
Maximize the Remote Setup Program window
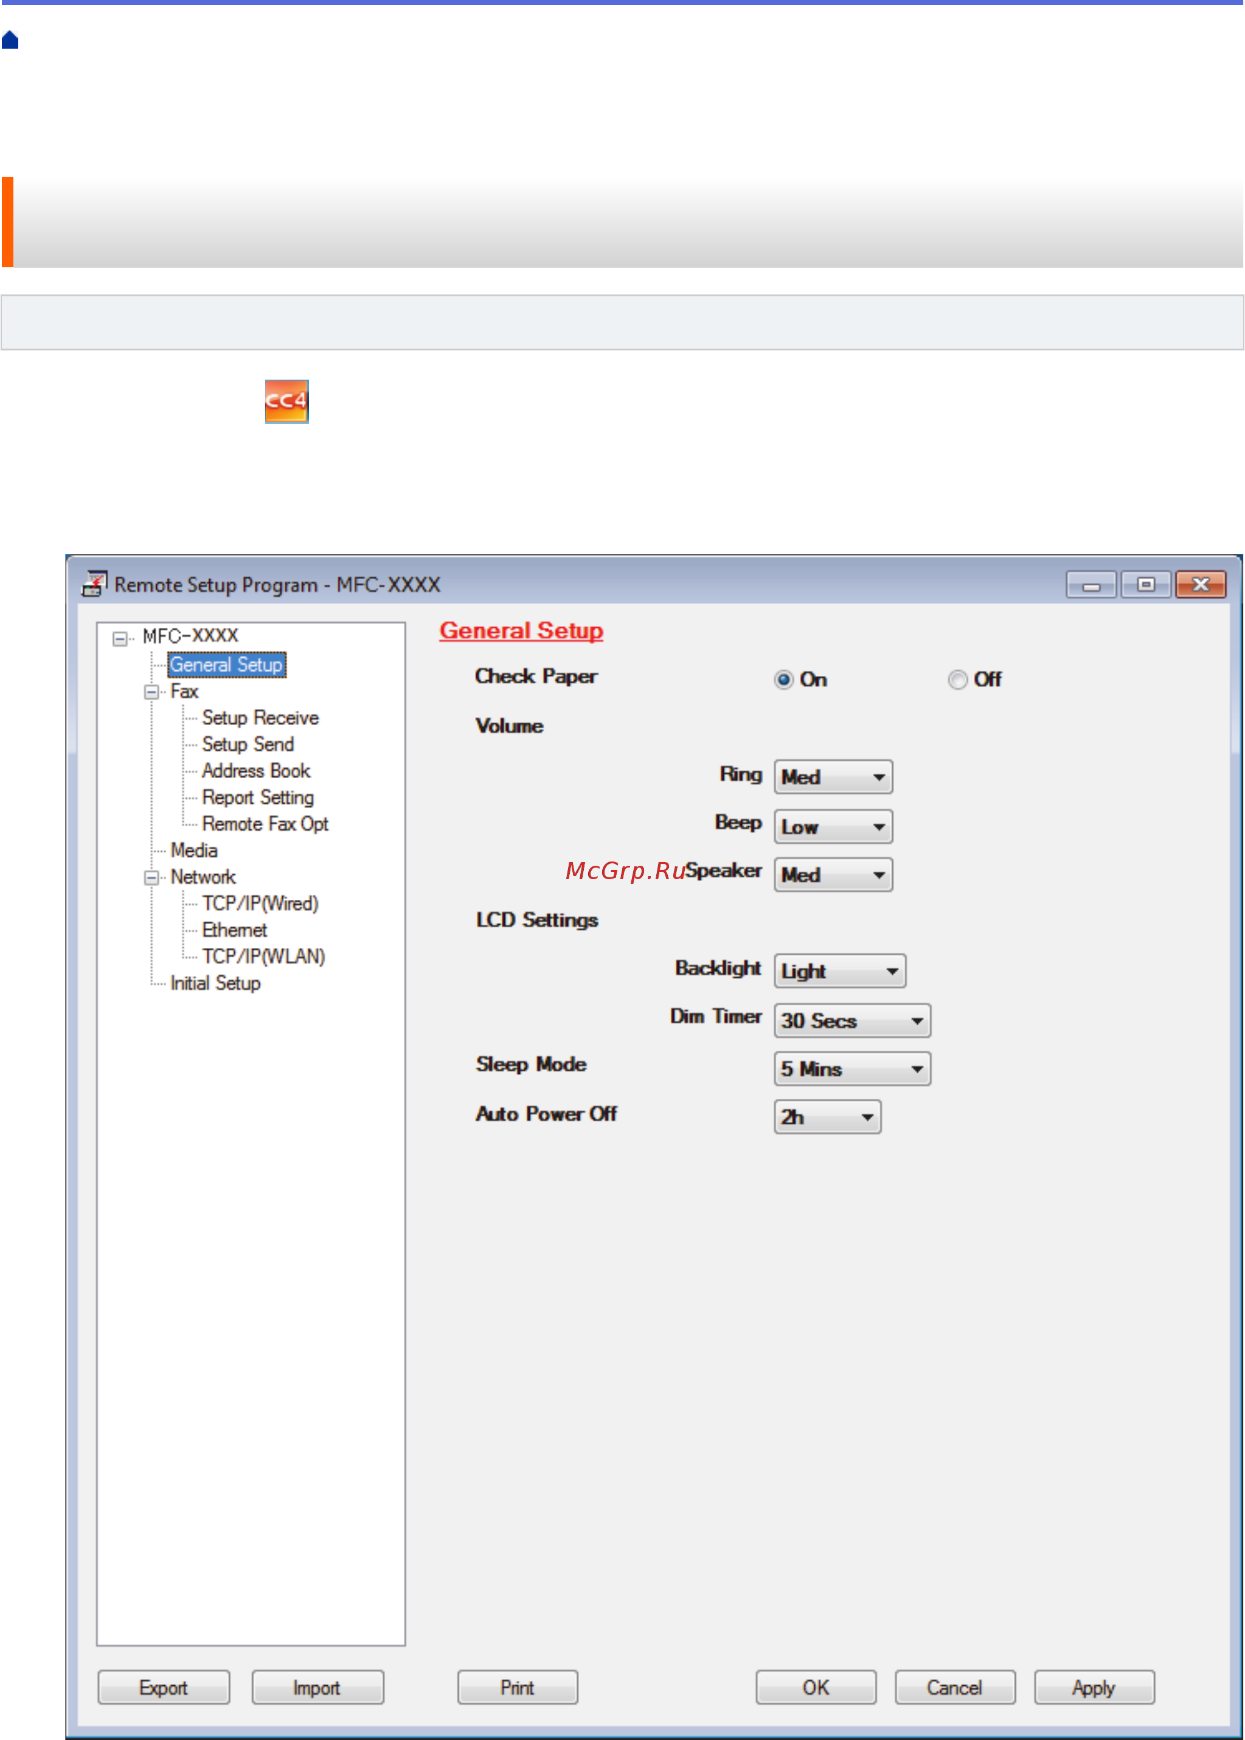tap(1145, 584)
